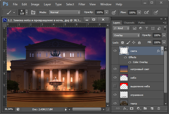Add a layer mask icon
The image size is (169, 114).
[132, 108]
